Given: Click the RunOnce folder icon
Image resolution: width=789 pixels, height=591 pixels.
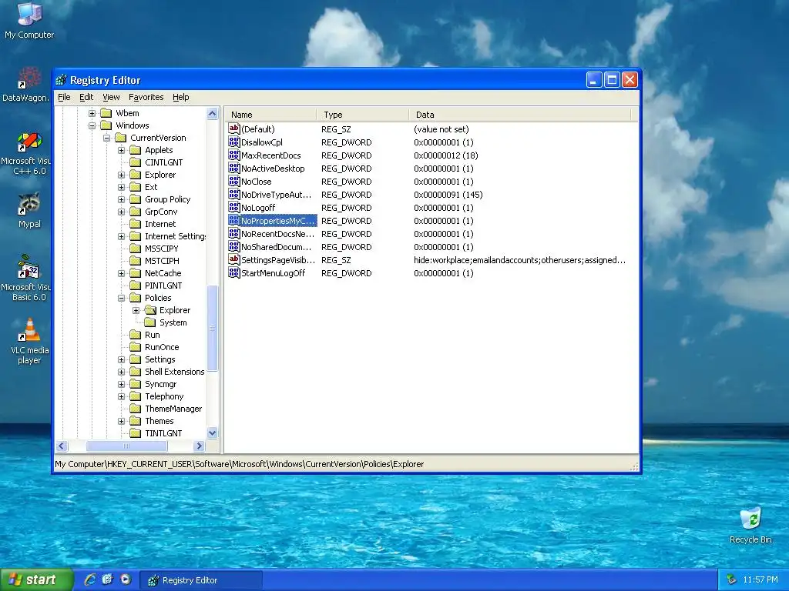Looking at the screenshot, I should [x=136, y=347].
